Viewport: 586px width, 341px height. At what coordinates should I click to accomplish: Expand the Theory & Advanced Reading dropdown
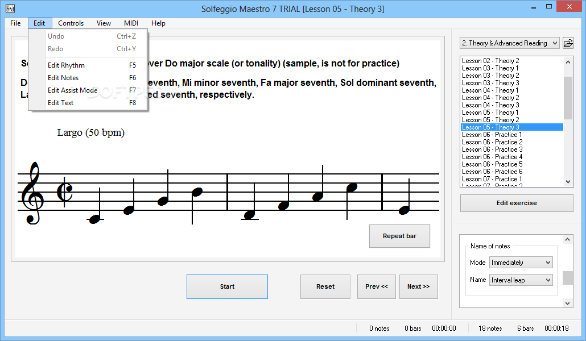509,43
